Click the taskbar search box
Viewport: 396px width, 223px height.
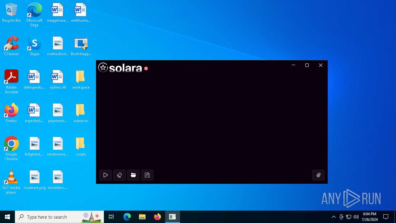coord(59,217)
